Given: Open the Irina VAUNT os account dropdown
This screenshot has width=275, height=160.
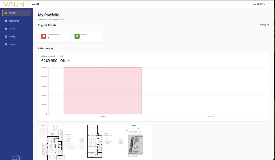Looking at the screenshot, I should click(x=259, y=4).
